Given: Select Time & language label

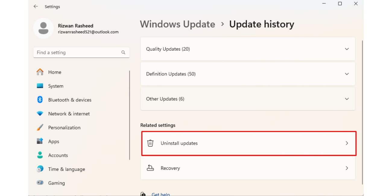Looking at the screenshot, I should coord(67,169).
